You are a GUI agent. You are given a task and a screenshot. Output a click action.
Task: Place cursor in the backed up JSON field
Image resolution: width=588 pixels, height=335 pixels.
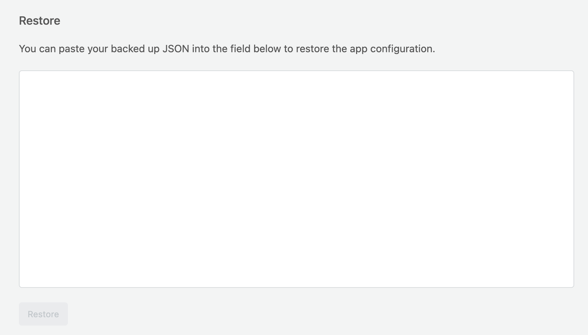[296, 179]
